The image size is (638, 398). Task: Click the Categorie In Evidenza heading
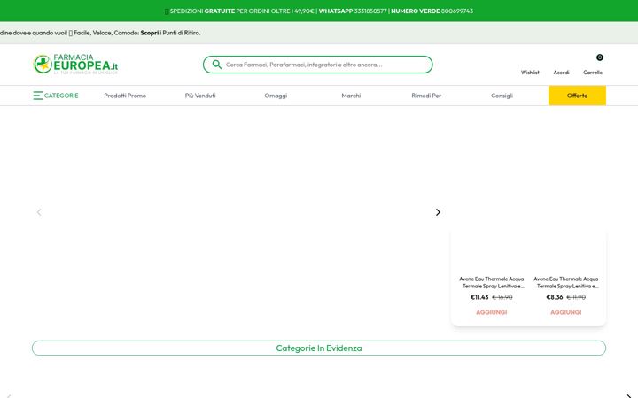(319, 348)
